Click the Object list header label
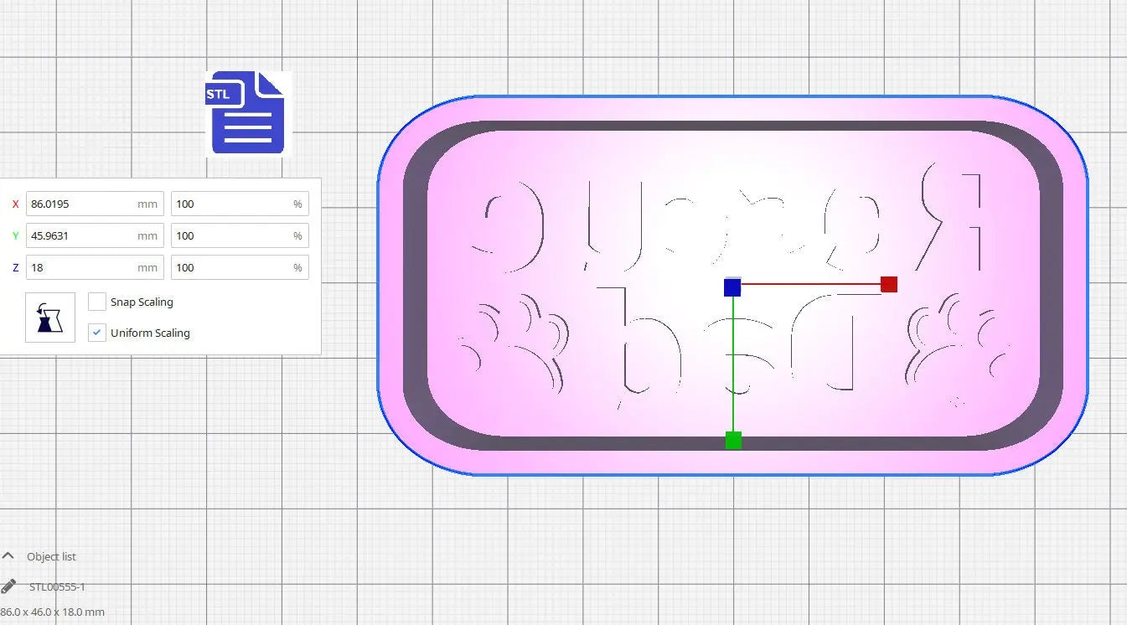The height and width of the screenshot is (625, 1127). point(51,556)
